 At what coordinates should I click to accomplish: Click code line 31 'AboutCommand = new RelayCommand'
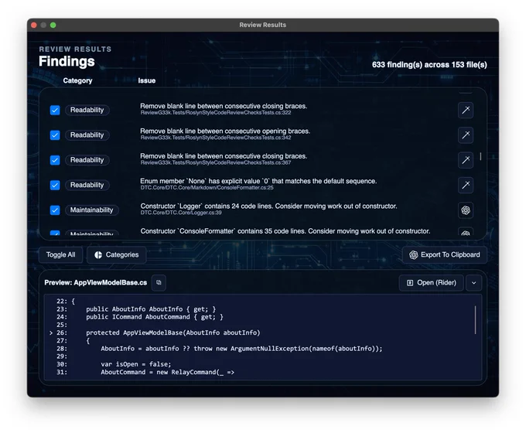[x=168, y=372]
